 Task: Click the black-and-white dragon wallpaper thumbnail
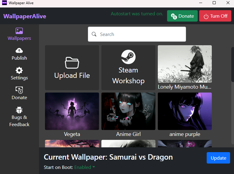pyautogui.click(x=128, y=144)
